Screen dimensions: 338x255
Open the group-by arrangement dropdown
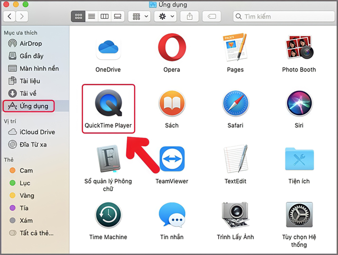[140, 16]
